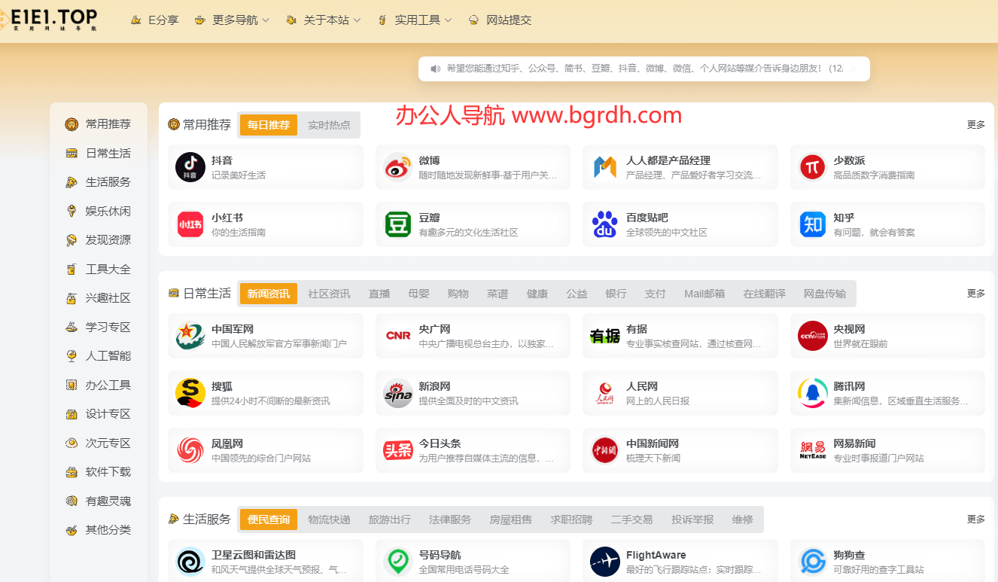Screen dimensions: 998x582
Task: Expand the 实用工具 dropdown menu
Action: [415, 20]
